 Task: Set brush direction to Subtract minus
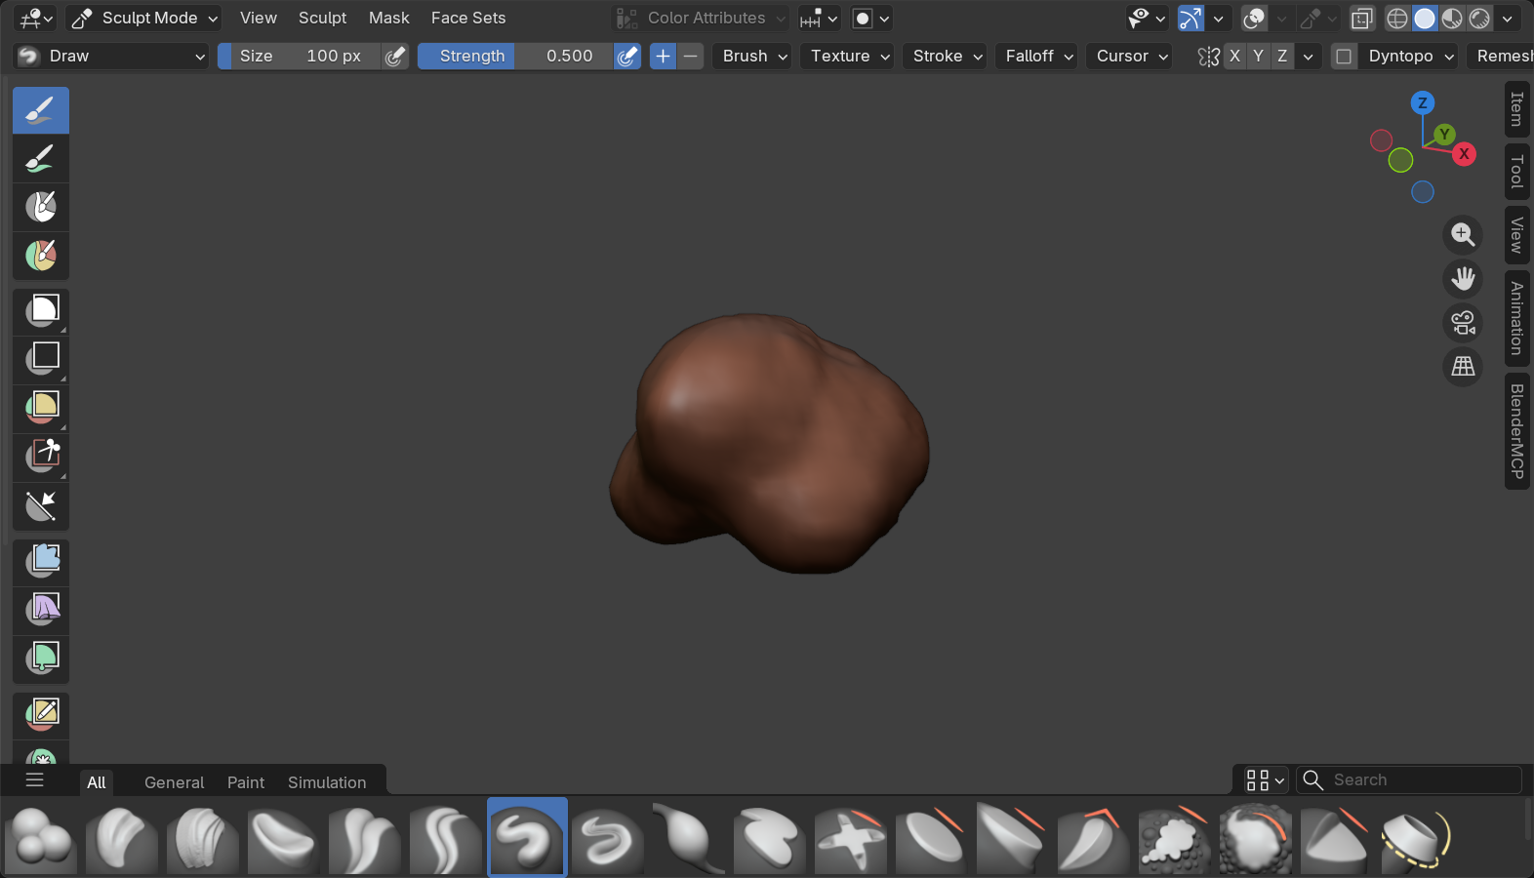(x=691, y=57)
